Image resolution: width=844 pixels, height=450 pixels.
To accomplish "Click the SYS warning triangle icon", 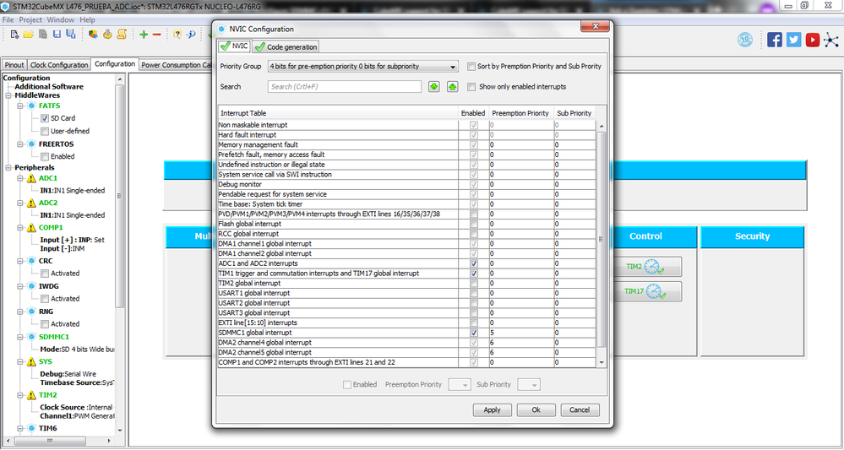I will (x=31, y=362).
